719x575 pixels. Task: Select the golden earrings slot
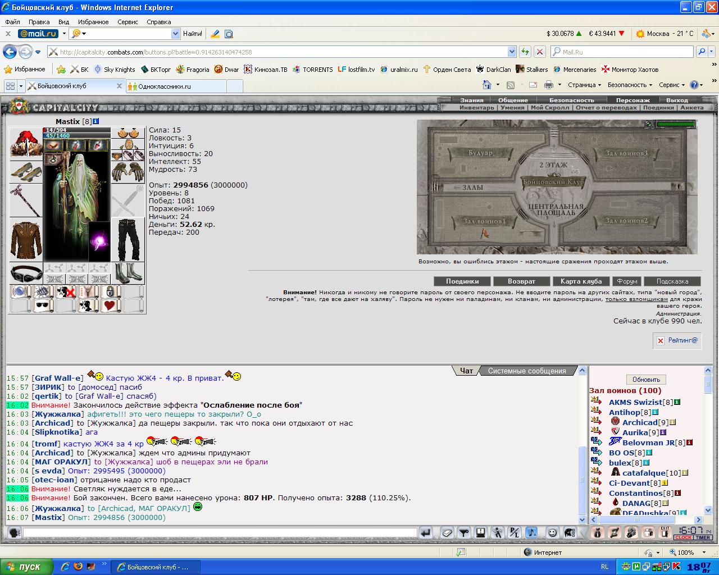[128, 133]
